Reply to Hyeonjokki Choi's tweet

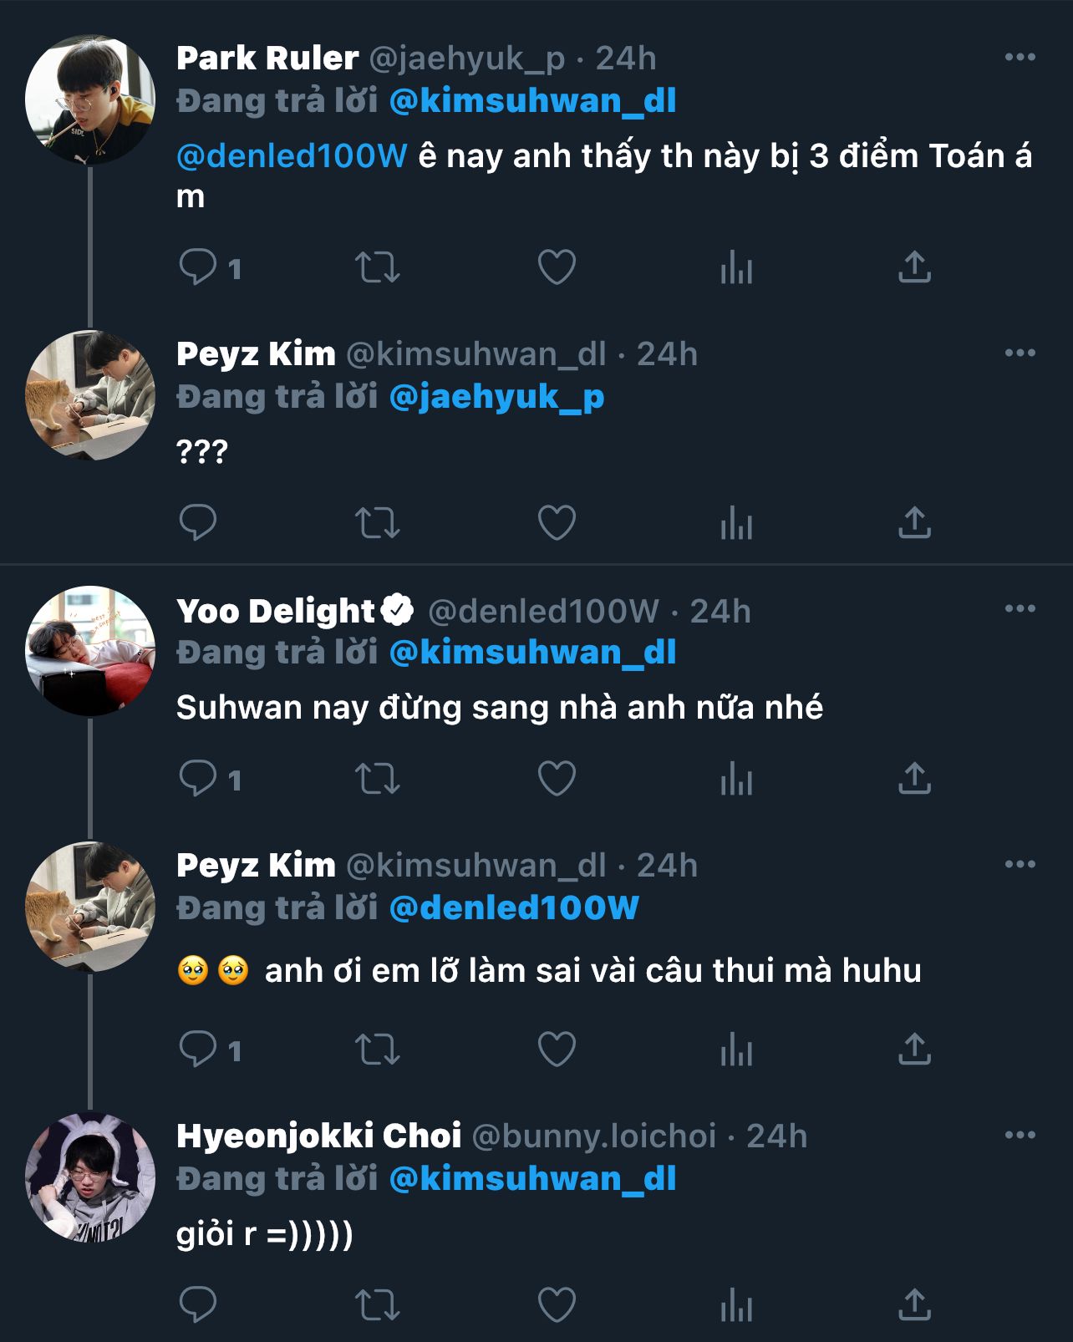(198, 1304)
